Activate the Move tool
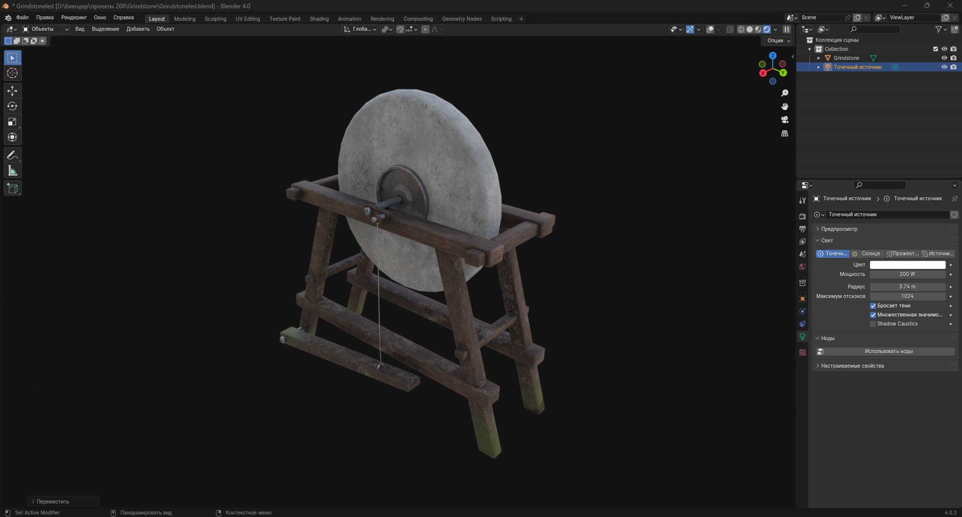This screenshot has height=517, width=962. pos(13,91)
